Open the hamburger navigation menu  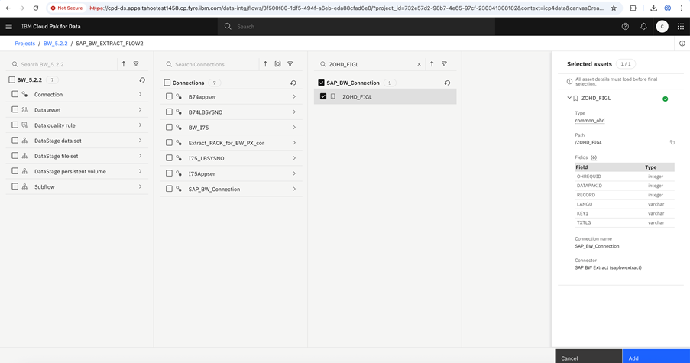tap(8, 27)
